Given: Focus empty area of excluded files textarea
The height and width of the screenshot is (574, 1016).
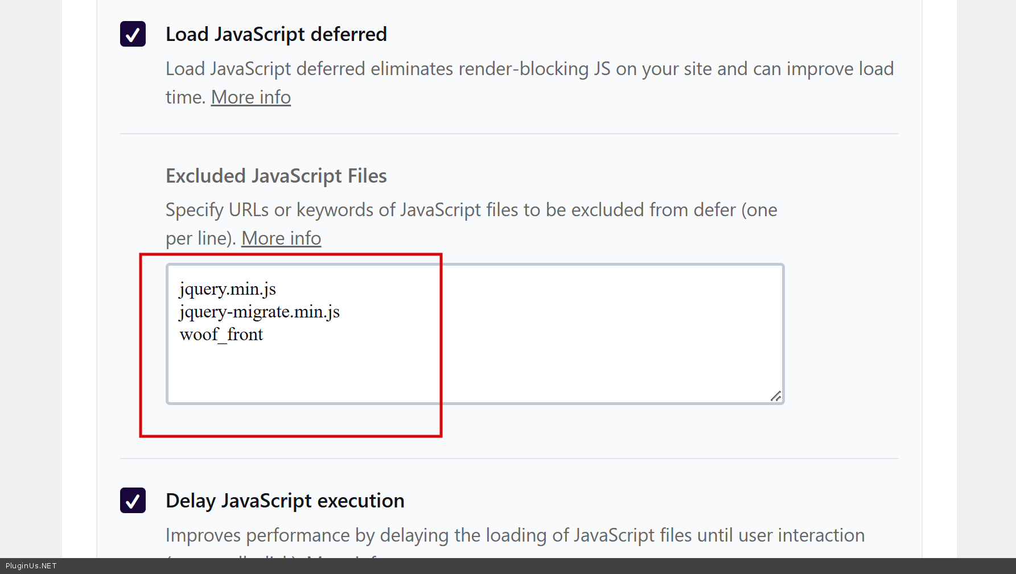Looking at the screenshot, I should click(569, 364).
